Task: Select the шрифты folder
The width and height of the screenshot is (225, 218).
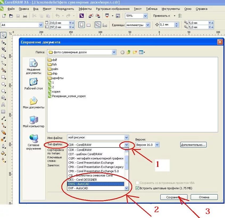Action: tap(56, 78)
